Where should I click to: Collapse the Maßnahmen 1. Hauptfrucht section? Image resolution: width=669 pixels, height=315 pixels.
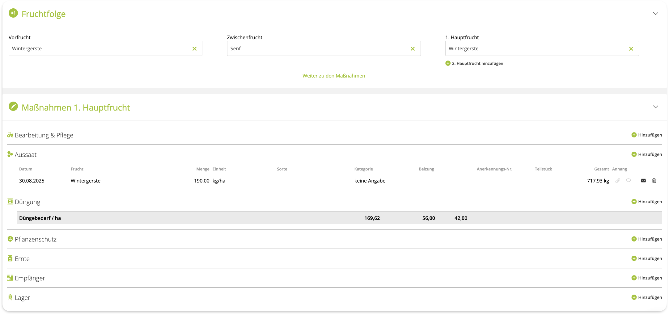click(x=655, y=107)
